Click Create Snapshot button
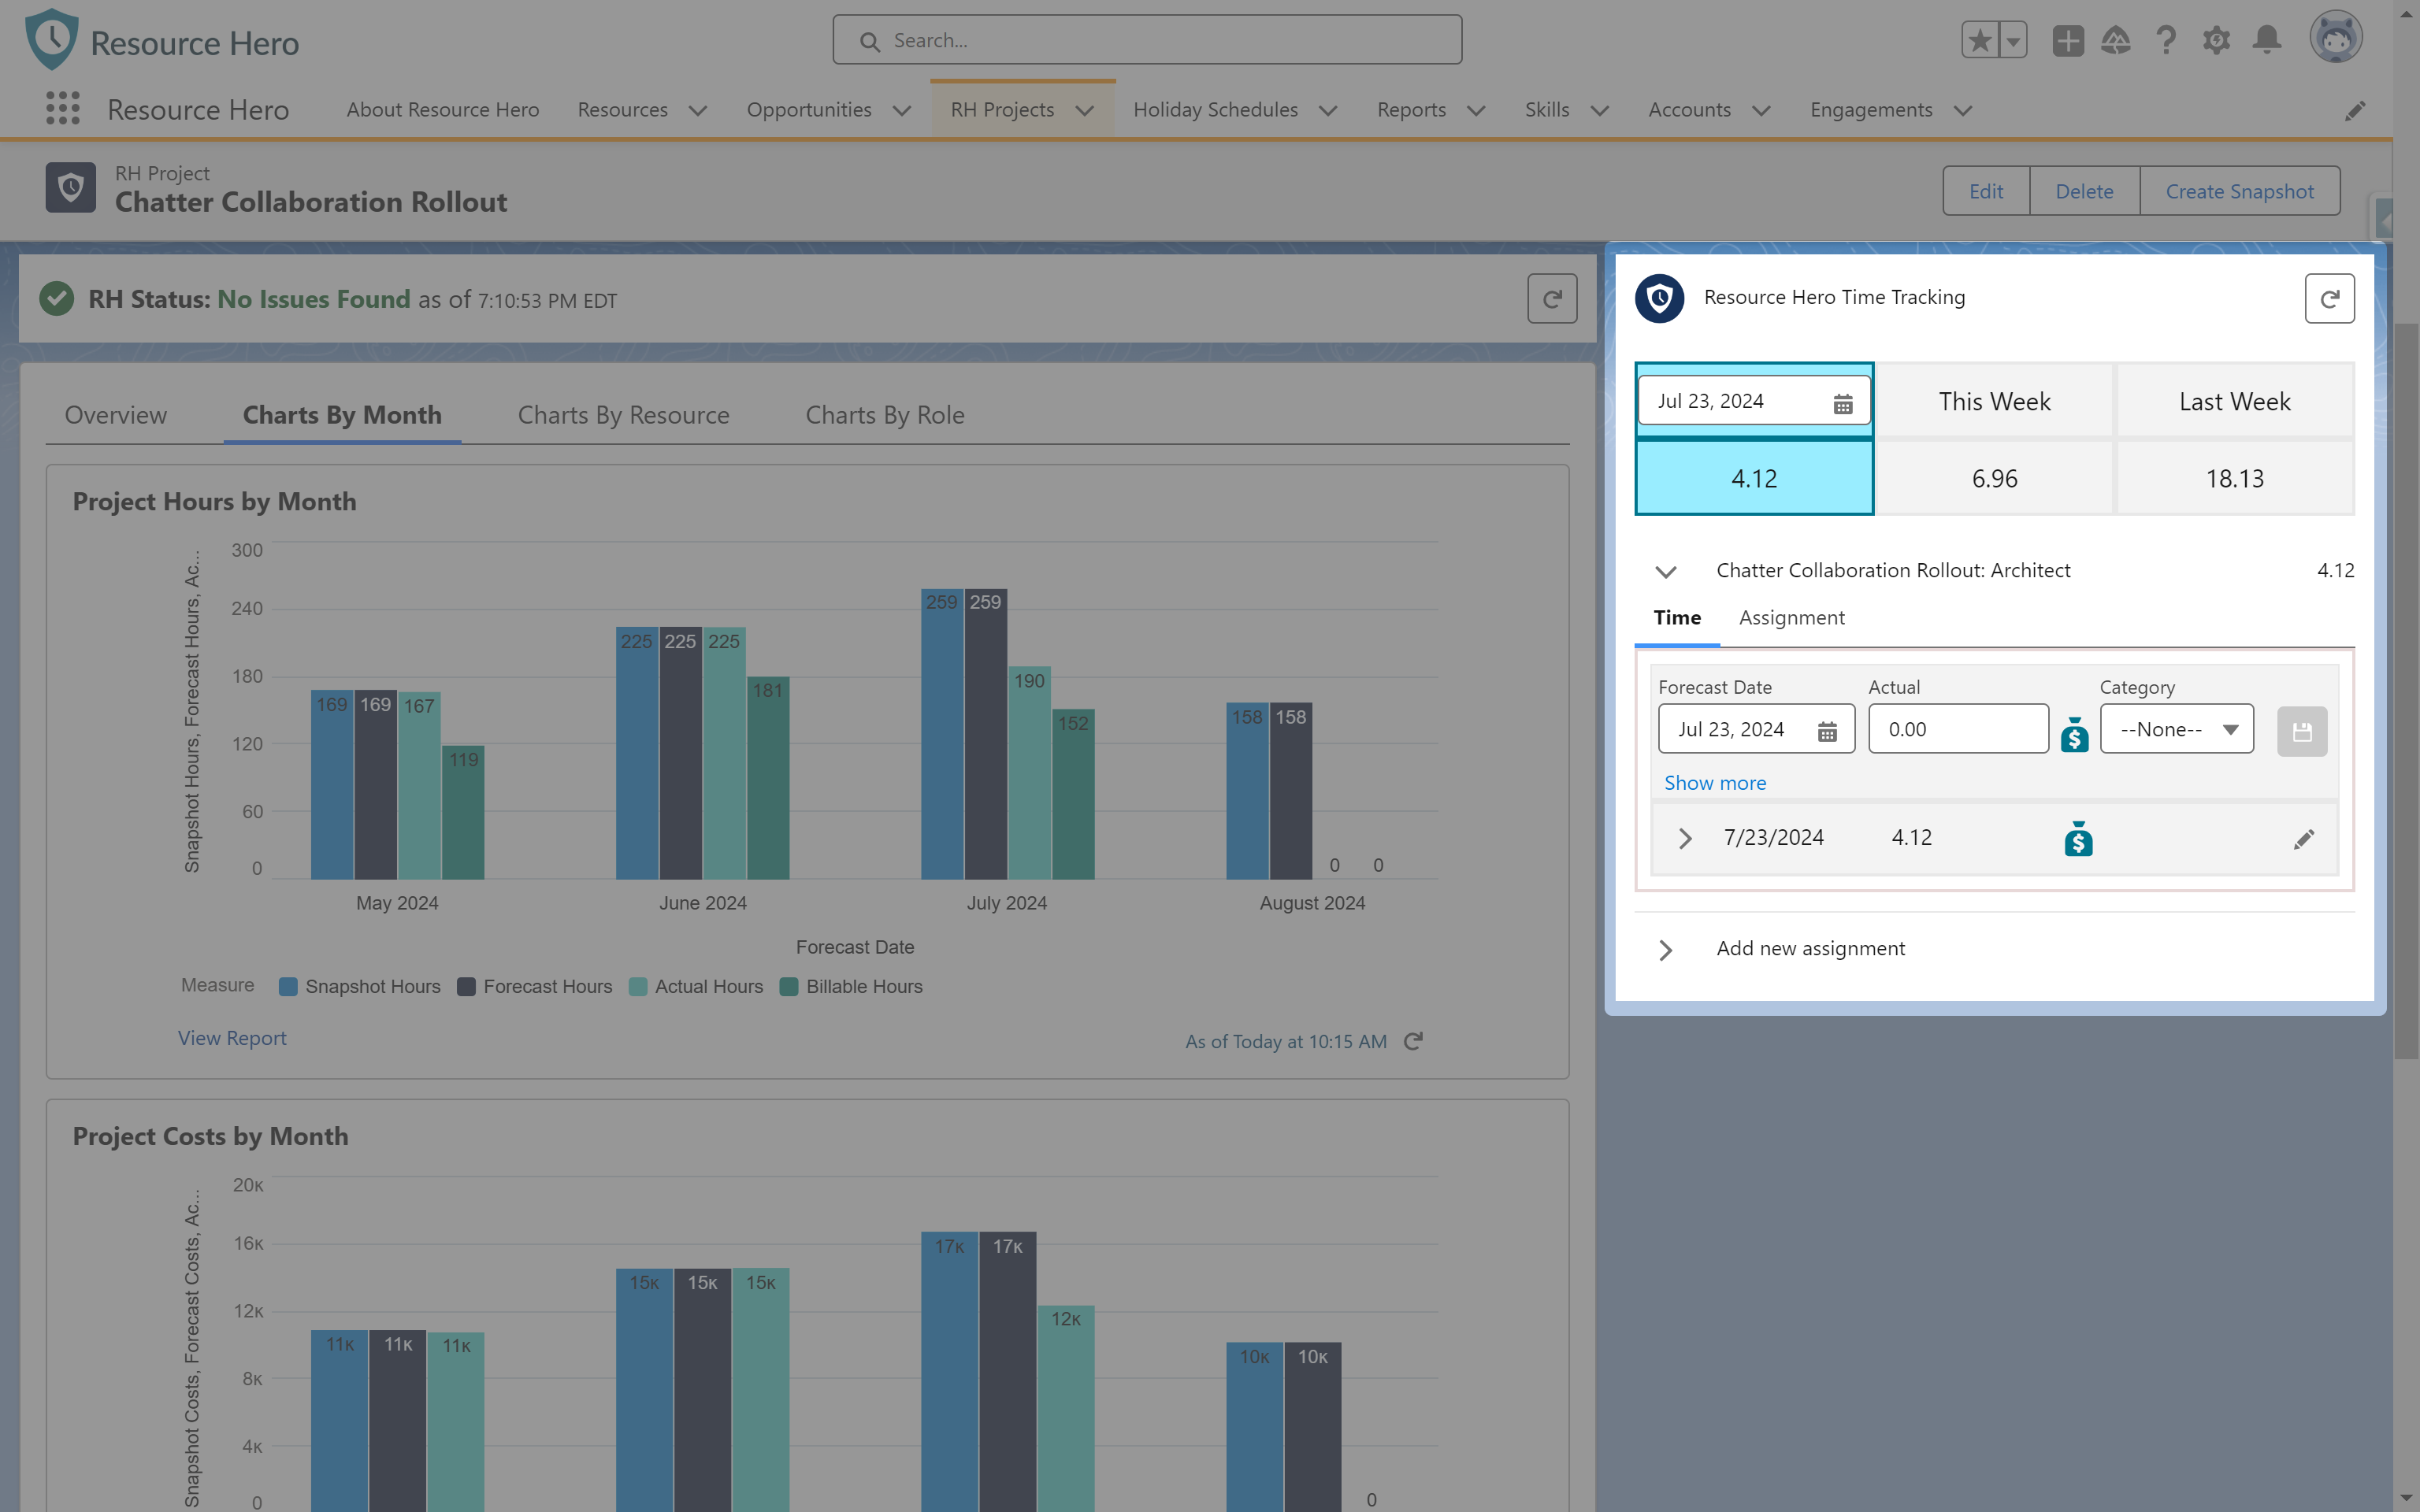The height and width of the screenshot is (1512, 2420). pos(2239,191)
